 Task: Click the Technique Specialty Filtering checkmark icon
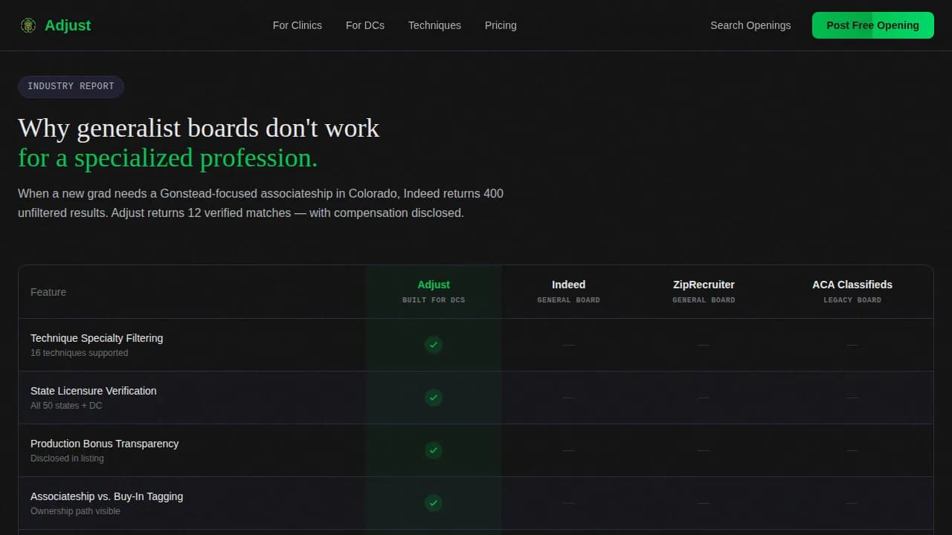pos(434,345)
